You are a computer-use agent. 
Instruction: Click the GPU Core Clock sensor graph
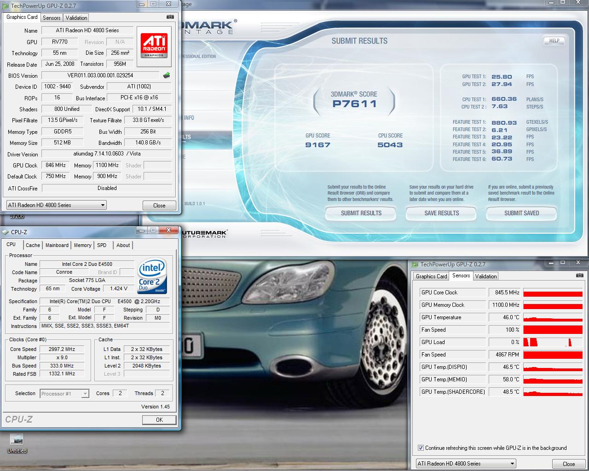point(553,293)
